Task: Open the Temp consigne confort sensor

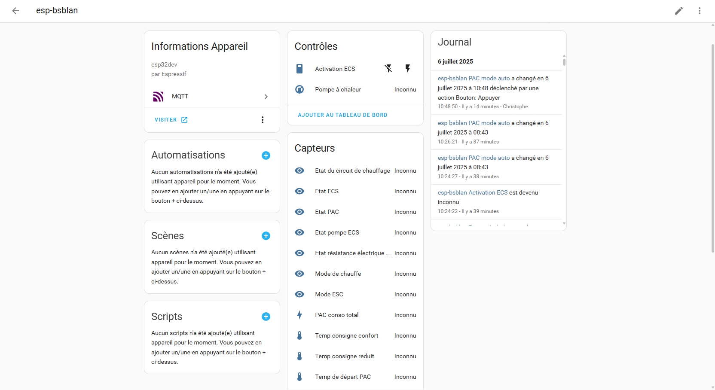Action: pos(355,335)
